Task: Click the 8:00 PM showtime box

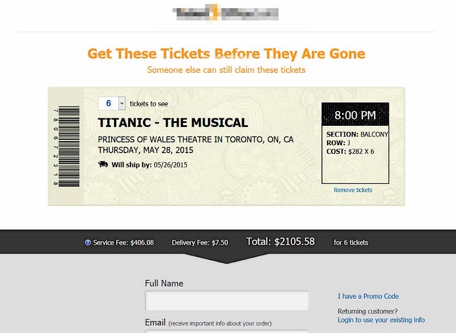Action: (x=355, y=116)
